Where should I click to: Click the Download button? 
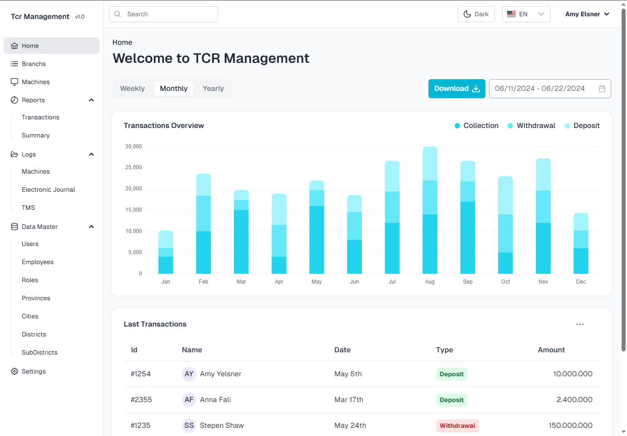pyautogui.click(x=457, y=89)
